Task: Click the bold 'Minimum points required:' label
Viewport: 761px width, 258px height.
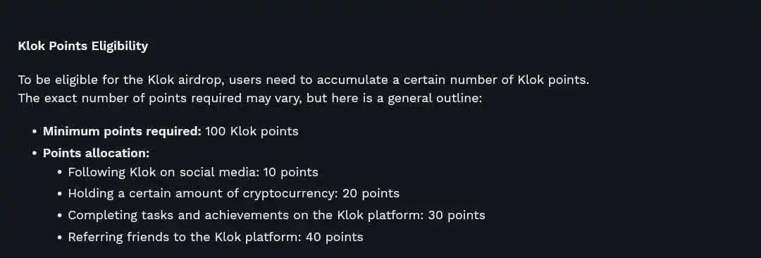Action: click(x=123, y=132)
